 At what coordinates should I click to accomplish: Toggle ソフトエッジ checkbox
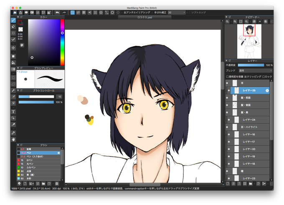click(190, 12)
